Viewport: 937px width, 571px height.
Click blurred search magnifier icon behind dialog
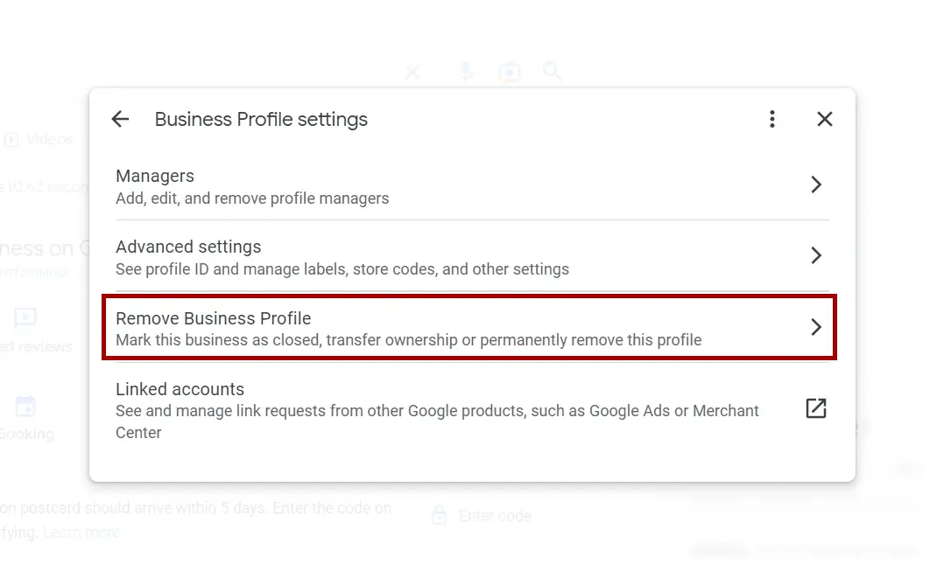(553, 73)
